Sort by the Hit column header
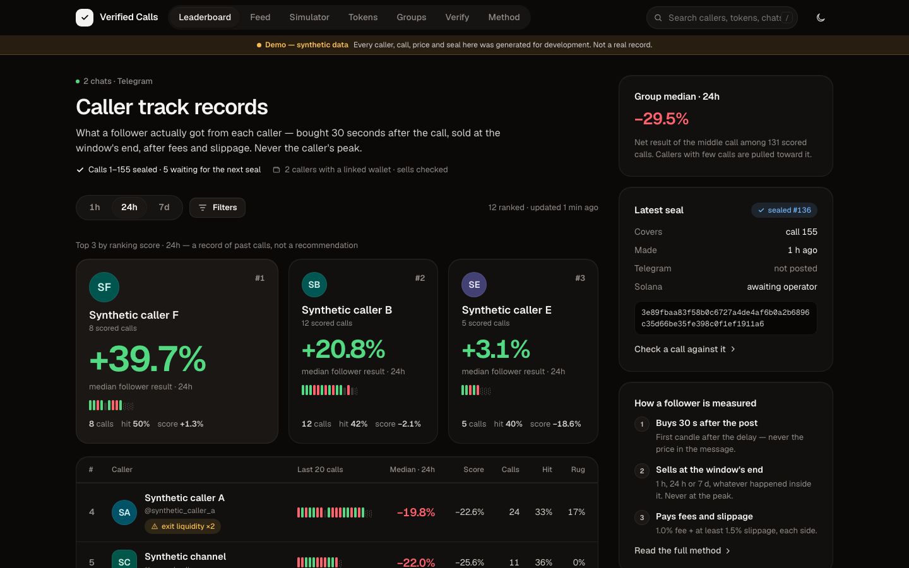 tap(547, 470)
